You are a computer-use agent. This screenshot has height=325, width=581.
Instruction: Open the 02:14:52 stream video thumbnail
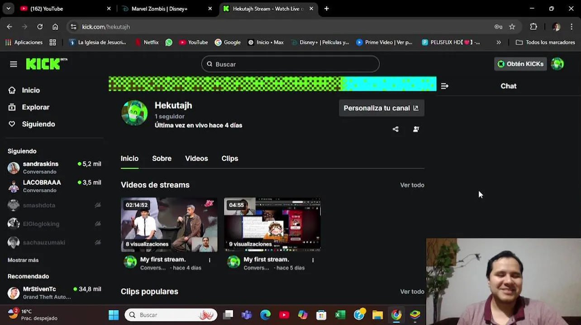click(169, 224)
